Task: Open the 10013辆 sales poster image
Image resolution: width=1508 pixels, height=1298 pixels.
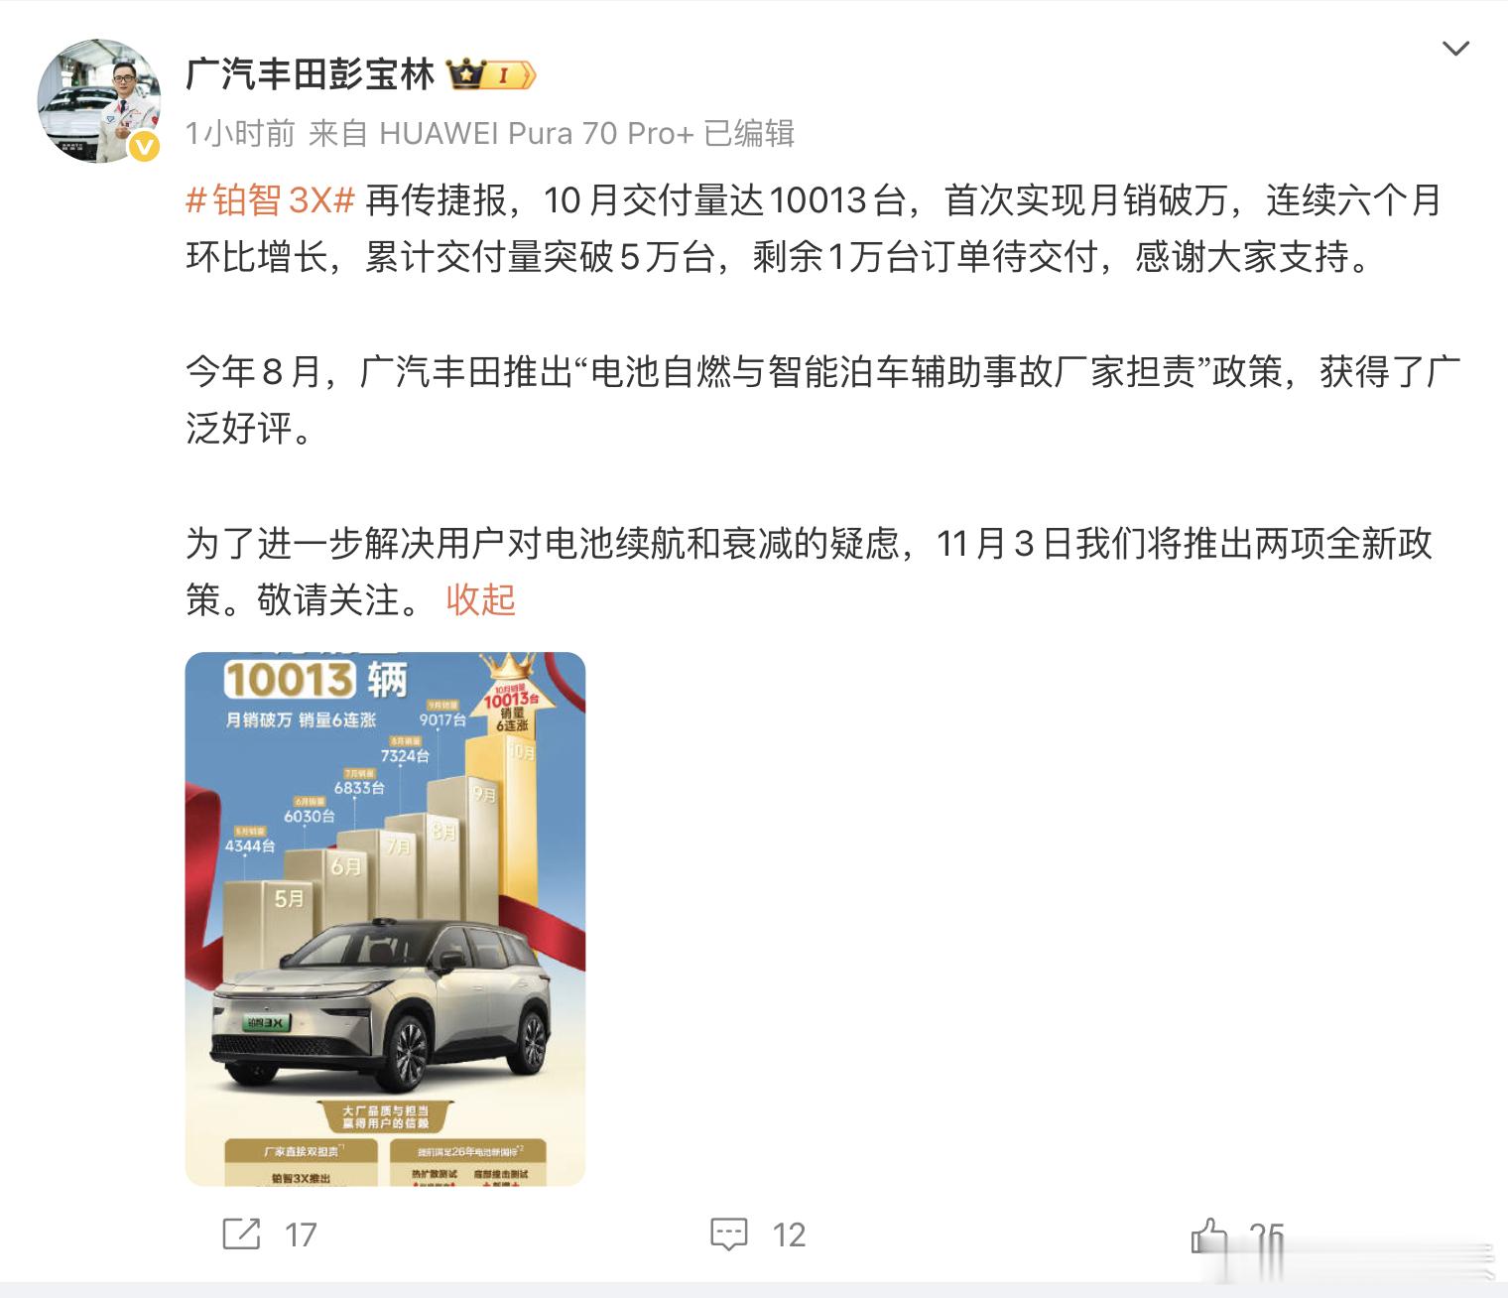Action: pos(385,919)
